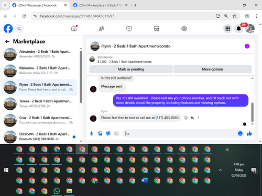Click Flynn's chat header name
This screenshot has height=196, width=262.
pos(136,46)
